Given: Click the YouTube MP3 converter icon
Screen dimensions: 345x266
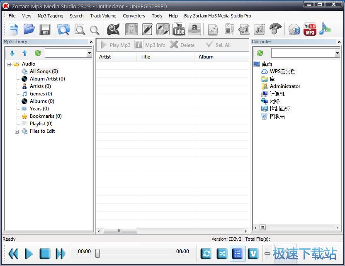Looking at the screenshot, I should click(310, 29).
